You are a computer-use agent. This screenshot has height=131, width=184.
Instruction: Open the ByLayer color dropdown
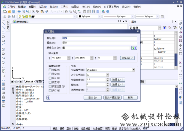coord(99,17)
